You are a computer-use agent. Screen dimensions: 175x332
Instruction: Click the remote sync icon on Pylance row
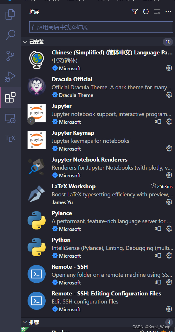158,229
